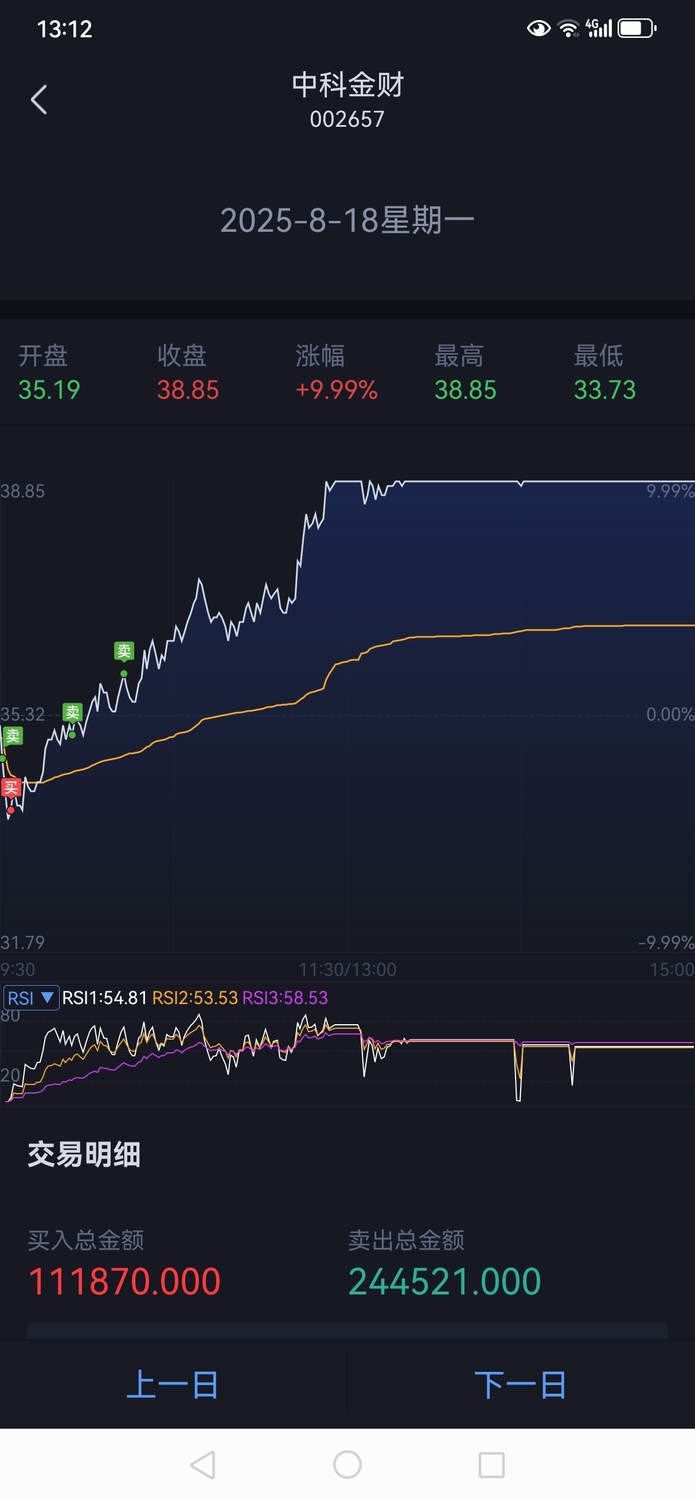This screenshot has width=695, height=1501.
Task: Tap the red 买 buy marker
Action: 11,788
